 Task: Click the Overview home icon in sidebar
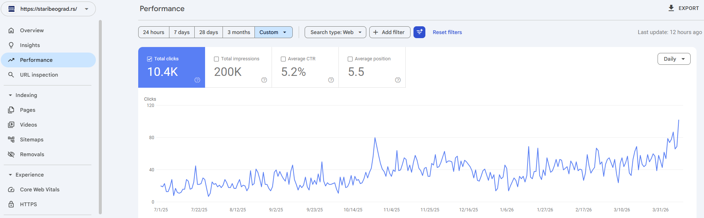coord(11,30)
